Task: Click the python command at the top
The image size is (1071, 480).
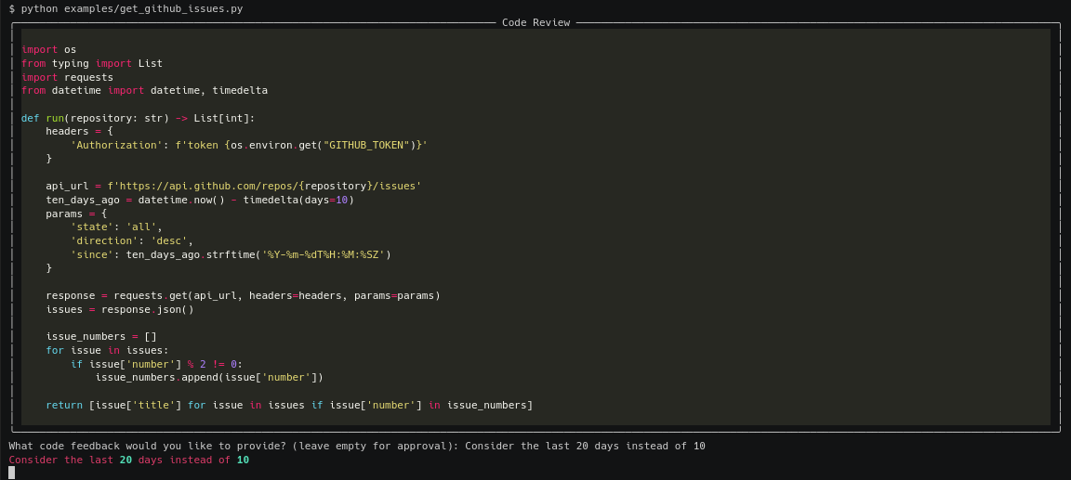Action: tap(126, 8)
